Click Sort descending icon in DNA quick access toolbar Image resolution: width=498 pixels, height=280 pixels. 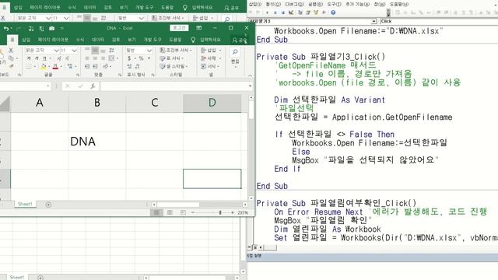pos(41,29)
